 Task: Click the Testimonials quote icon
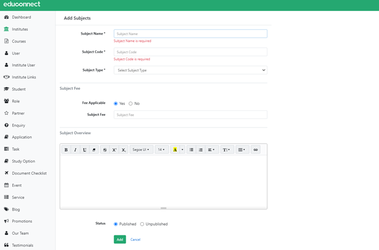[7, 245]
